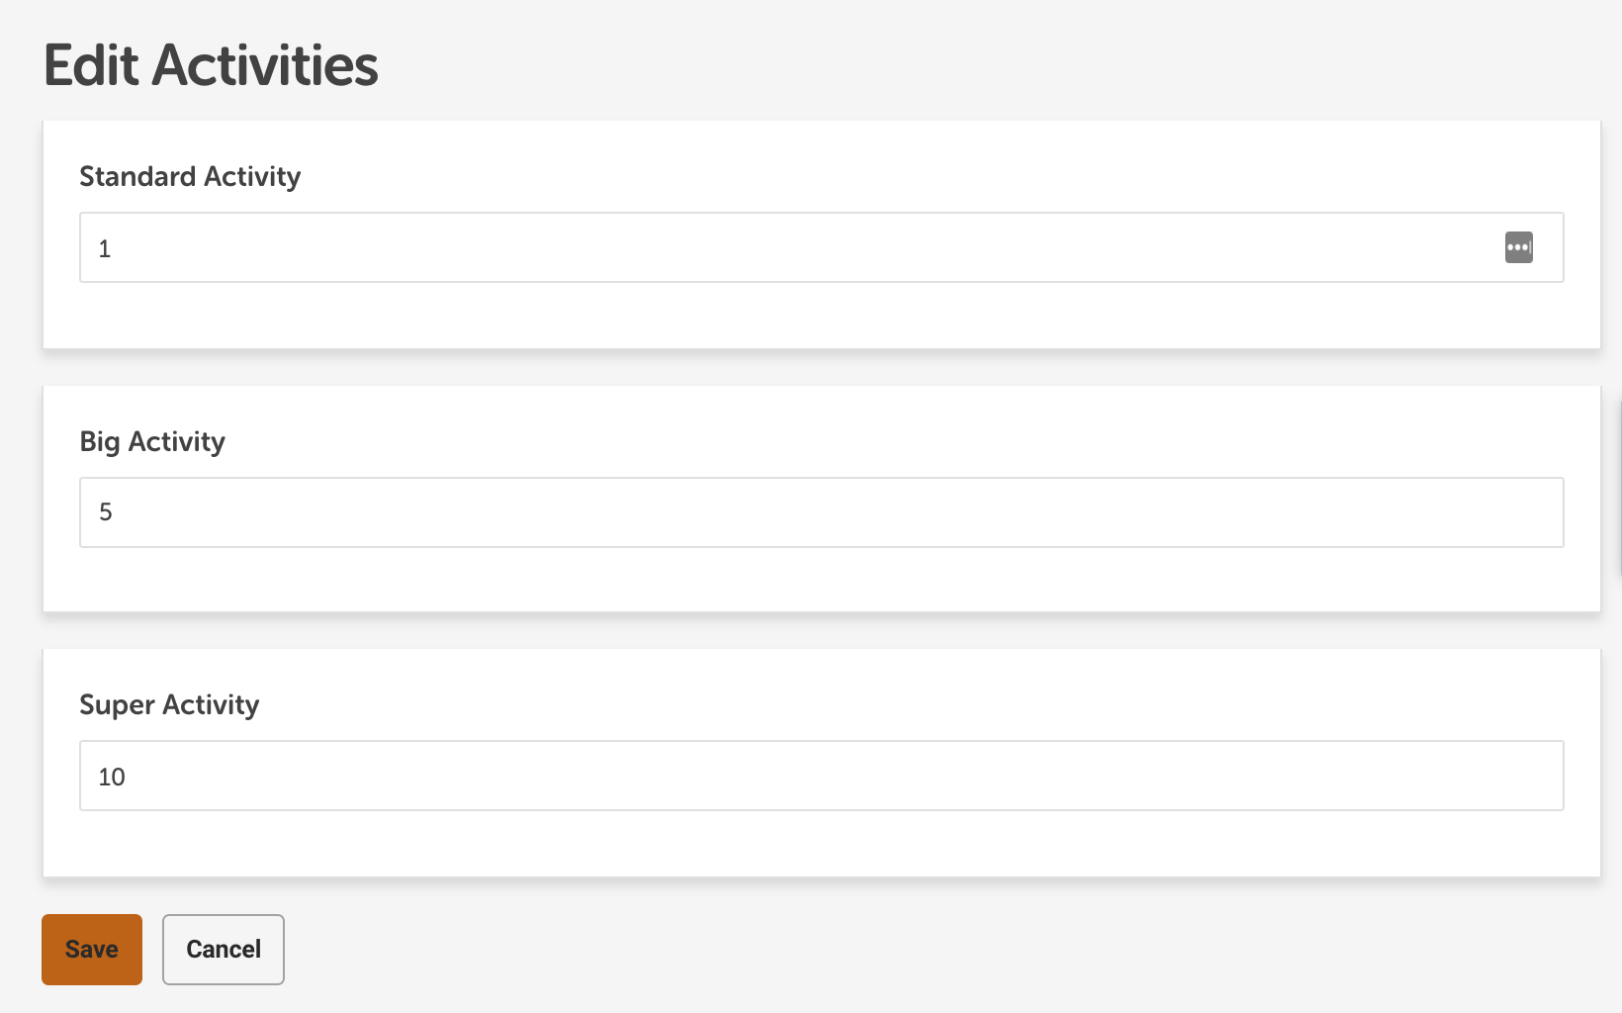Select the value 1 in Standard Activity
The image size is (1622, 1013).
[x=103, y=248]
